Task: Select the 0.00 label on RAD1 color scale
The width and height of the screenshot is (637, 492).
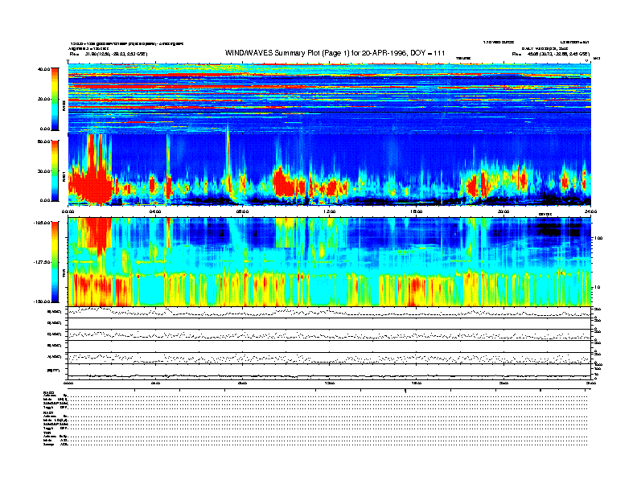Action: pyautogui.click(x=45, y=200)
